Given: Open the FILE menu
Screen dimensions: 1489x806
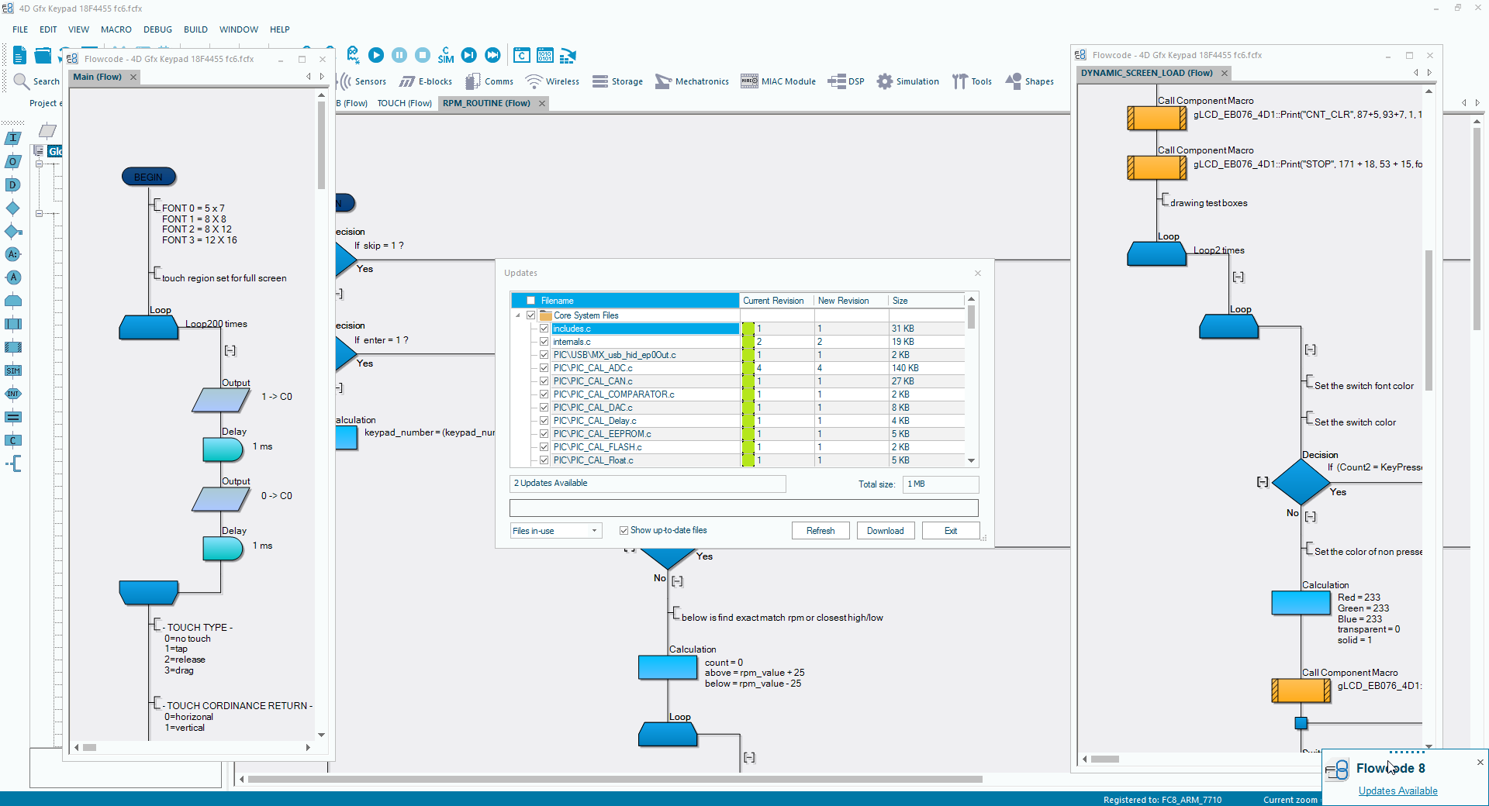Looking at the screenshot, I should coord(20,29).
